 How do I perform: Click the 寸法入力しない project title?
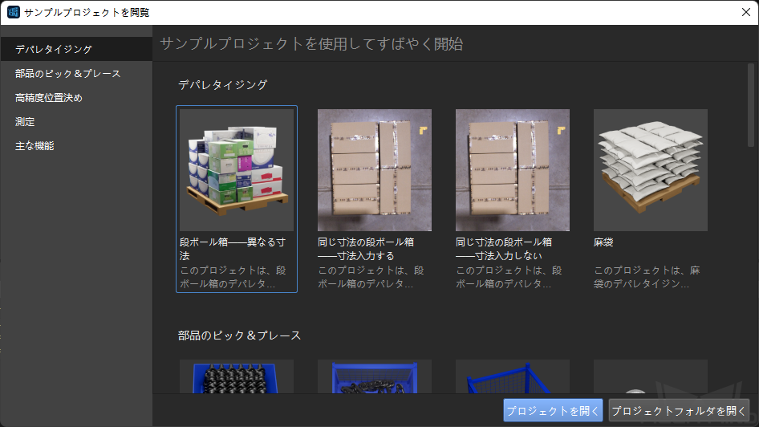pos(504,248)
